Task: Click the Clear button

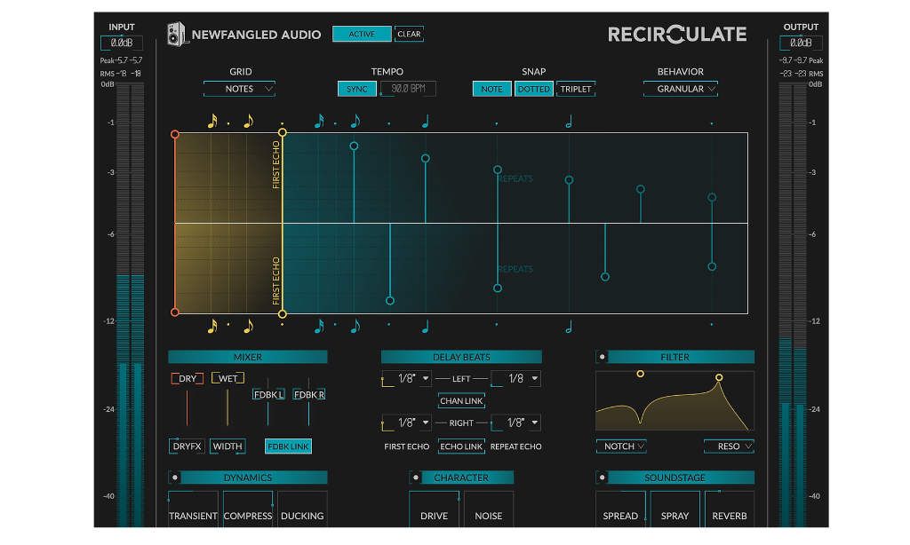Action: pyautogui.click(x=409, y=35)
